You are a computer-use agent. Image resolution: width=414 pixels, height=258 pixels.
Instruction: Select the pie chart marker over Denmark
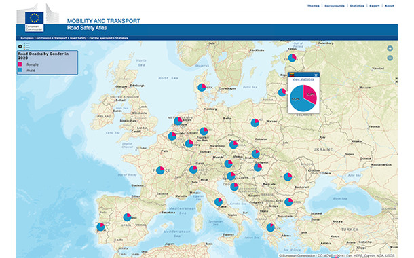click(202, 88)
